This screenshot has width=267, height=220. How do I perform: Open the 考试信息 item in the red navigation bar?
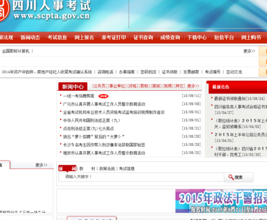click(57, 37)
